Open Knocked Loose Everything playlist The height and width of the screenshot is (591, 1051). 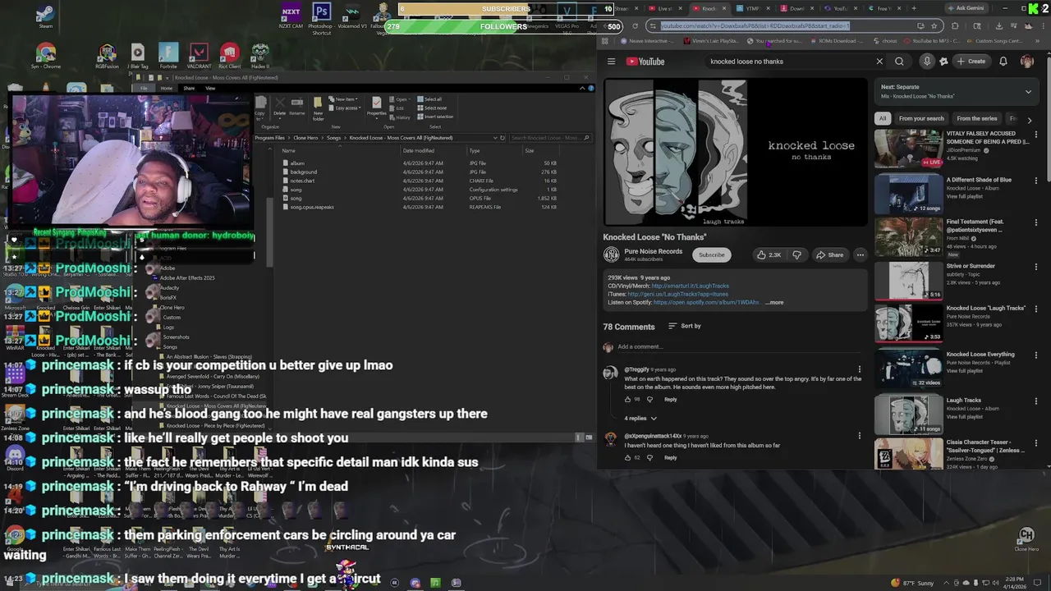coord(908,369)
